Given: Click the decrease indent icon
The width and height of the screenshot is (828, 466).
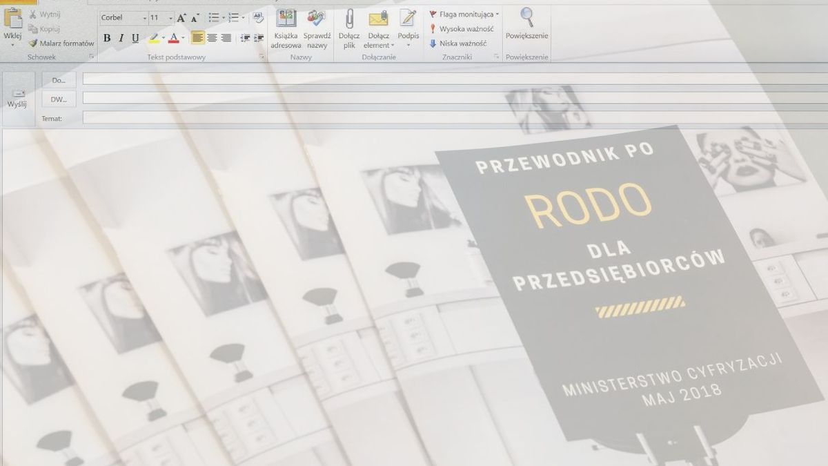Looking at the screenshot, I should 245,38.
